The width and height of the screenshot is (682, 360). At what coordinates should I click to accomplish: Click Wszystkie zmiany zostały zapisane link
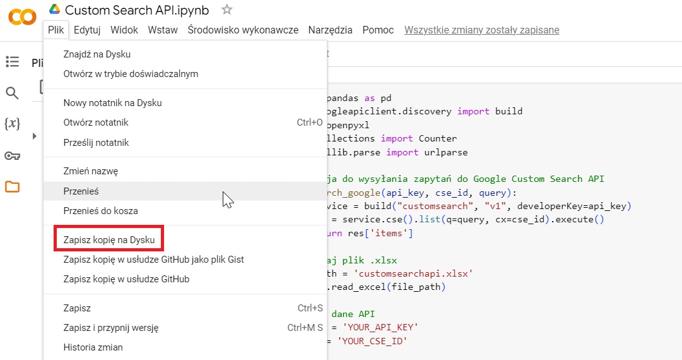pos(482,30)
